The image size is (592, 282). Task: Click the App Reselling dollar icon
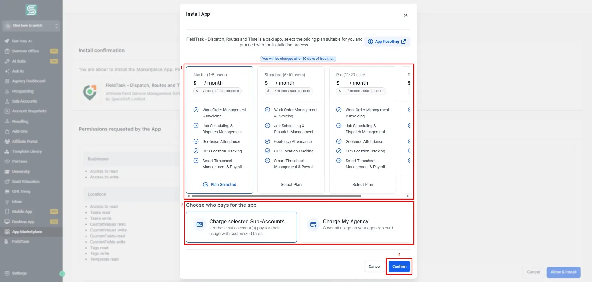(371, 42)
